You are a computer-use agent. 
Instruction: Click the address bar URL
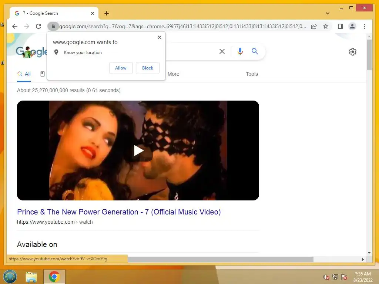pyautogui.click(x=182, y=26)
